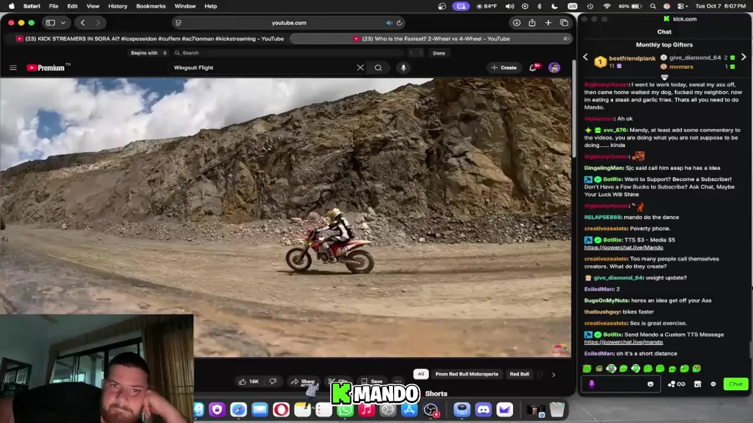Like the video with 16K thumbs-up
753x423 pixels.
pyautogui.click(x=249, y=381)
